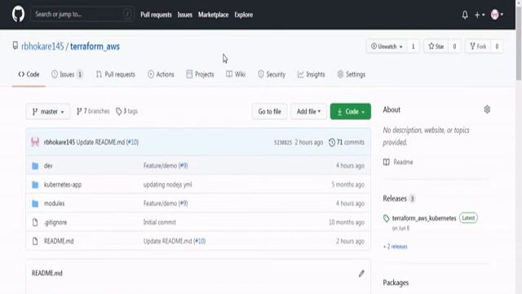522x294 pixels.
Task: Open the Wiki tab
Action: [236, 74]
